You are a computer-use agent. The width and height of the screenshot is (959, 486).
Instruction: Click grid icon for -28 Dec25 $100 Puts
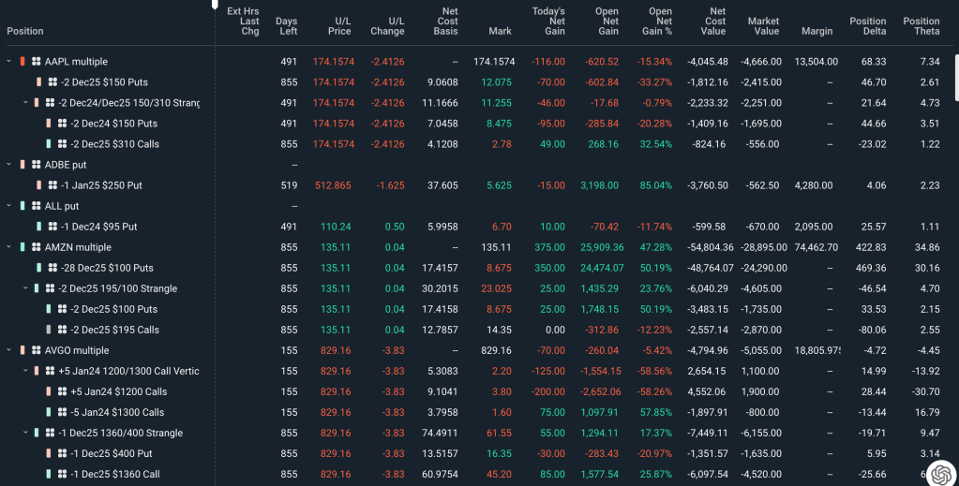[52, 268]
